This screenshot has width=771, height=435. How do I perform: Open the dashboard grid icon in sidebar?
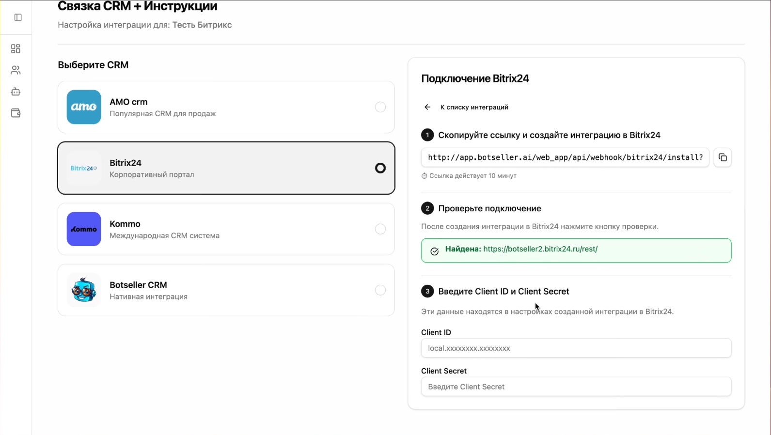[16, 49]
